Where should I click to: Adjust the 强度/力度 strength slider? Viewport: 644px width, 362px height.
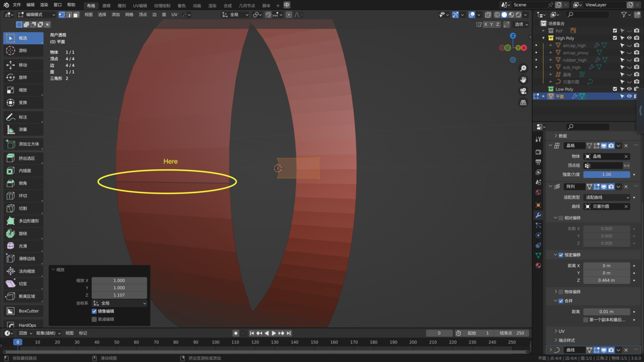point(607,174)
